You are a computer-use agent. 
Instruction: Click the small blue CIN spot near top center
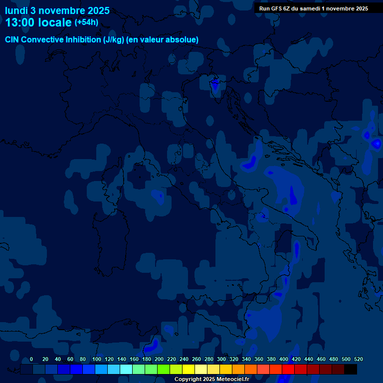(215, 85)
